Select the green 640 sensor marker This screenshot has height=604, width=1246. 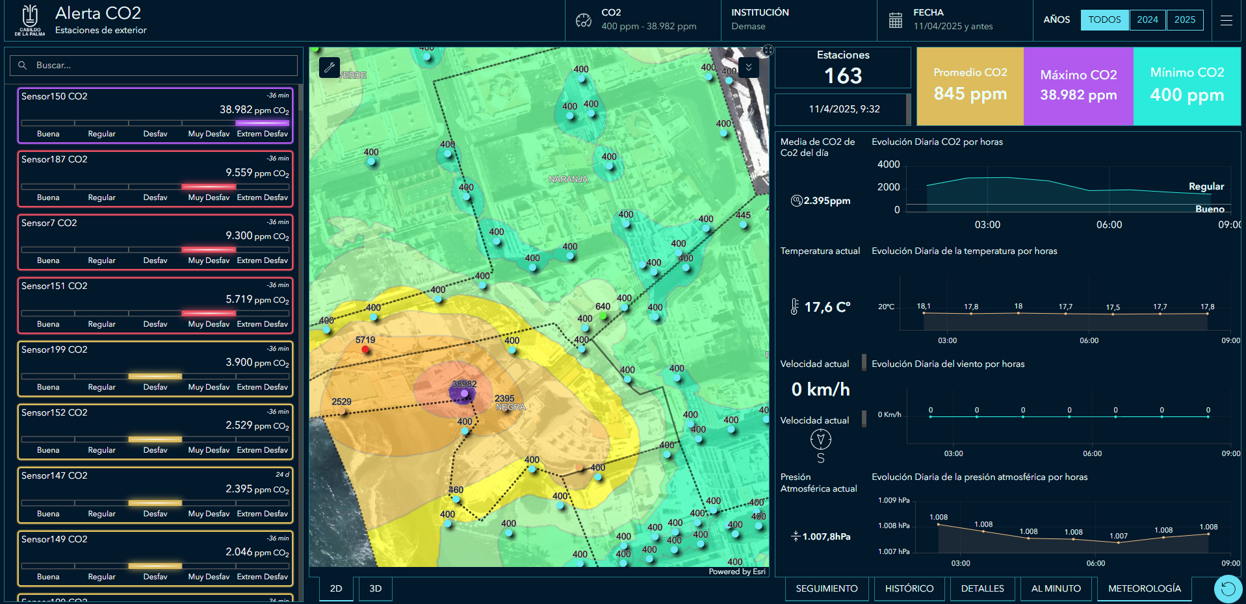(603, 316)
